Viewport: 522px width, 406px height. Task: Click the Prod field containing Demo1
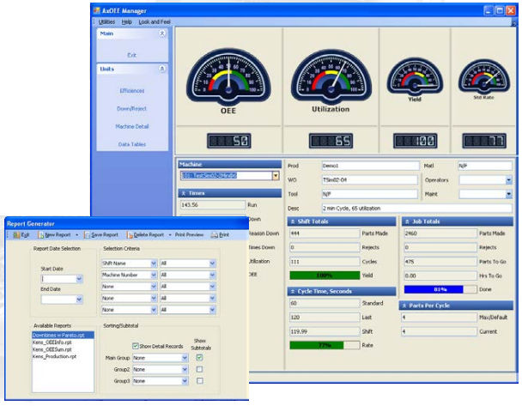pyautogui.click(x=370, y=166)
